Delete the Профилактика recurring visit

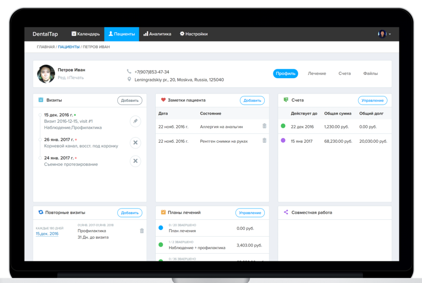142,231
